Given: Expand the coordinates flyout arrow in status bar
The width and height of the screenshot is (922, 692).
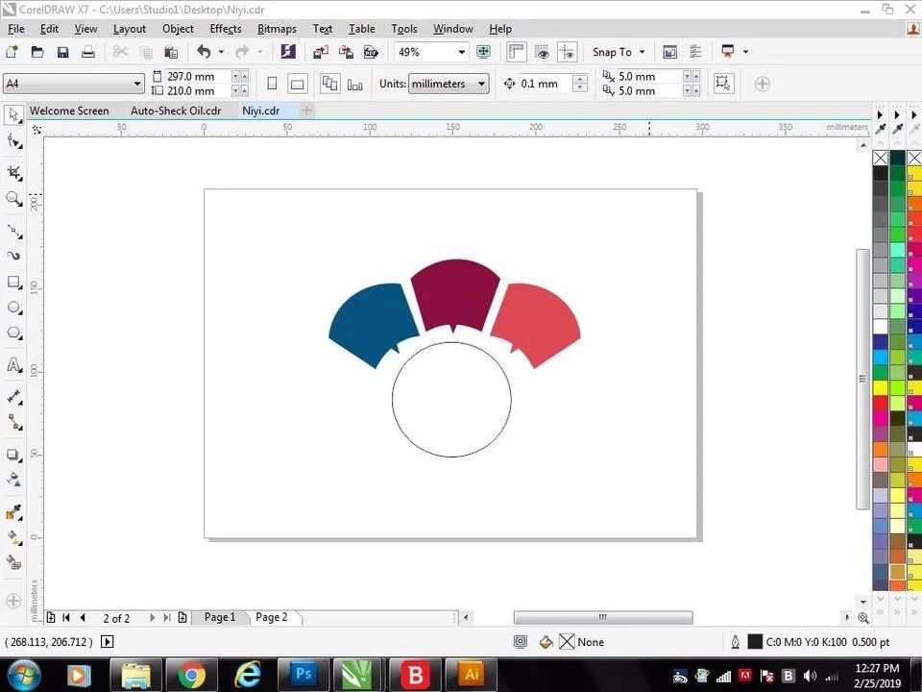Looking at the screenshot, I should [x=107, y=641].
